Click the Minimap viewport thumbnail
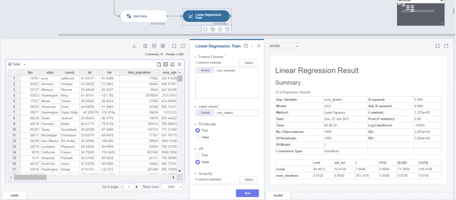This screenshot has height=200, width=456. (418, 11)
